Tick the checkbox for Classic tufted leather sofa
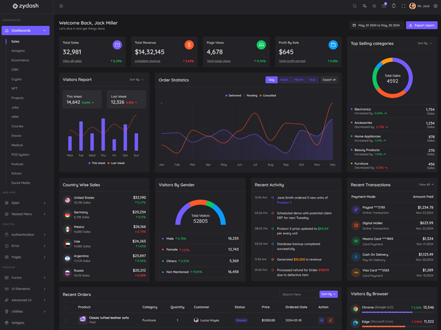441x330 pixels. coord(67,320)
